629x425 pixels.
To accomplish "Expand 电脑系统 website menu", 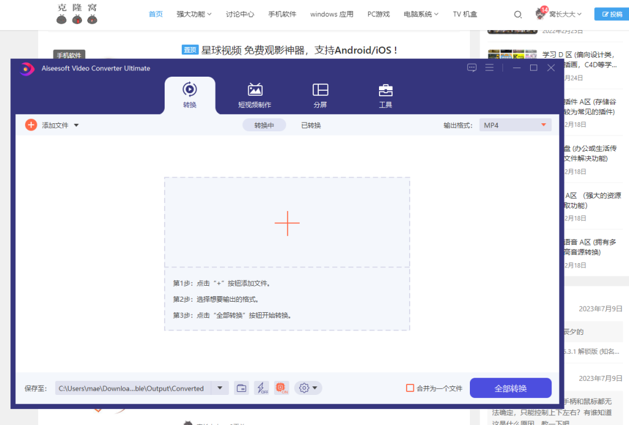I will tap(421, 14).
